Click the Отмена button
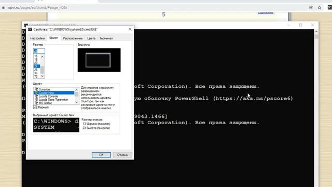The height and width of the screenshot is (187, 332). point(122,155)
